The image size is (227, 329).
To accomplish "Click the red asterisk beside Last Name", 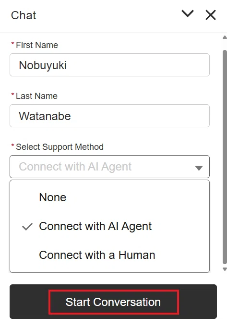I will tap(12, 95).
